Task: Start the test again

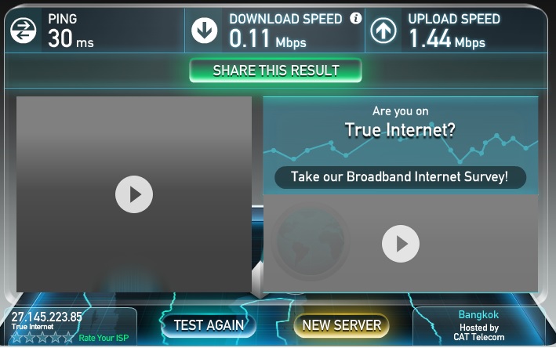Action: [x=209, y=325]
